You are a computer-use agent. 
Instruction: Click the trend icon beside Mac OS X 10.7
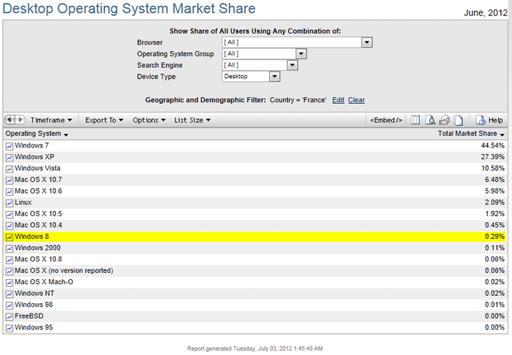[10, 180]
